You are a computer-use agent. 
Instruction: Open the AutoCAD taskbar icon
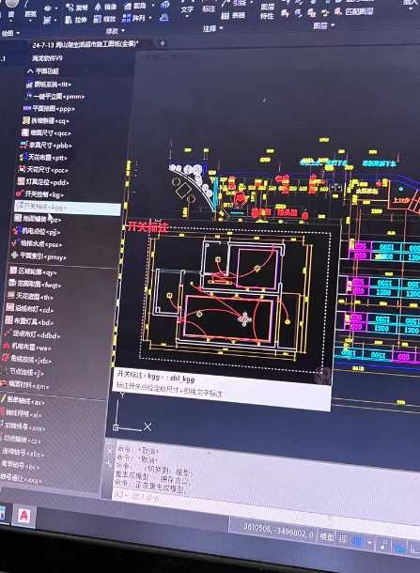23,516
